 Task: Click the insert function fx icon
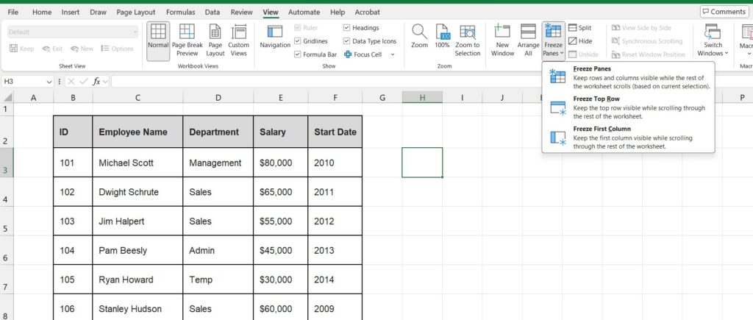coord(96,82)
